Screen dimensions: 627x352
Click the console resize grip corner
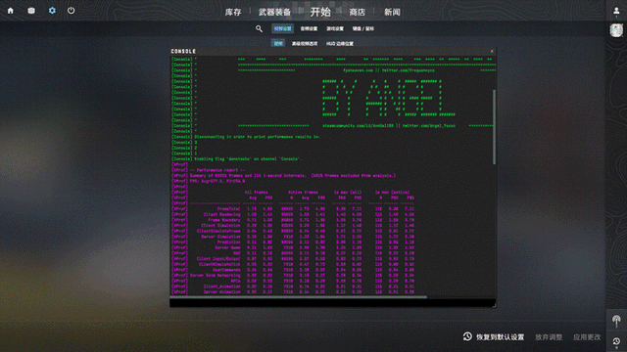pos(494,305)
